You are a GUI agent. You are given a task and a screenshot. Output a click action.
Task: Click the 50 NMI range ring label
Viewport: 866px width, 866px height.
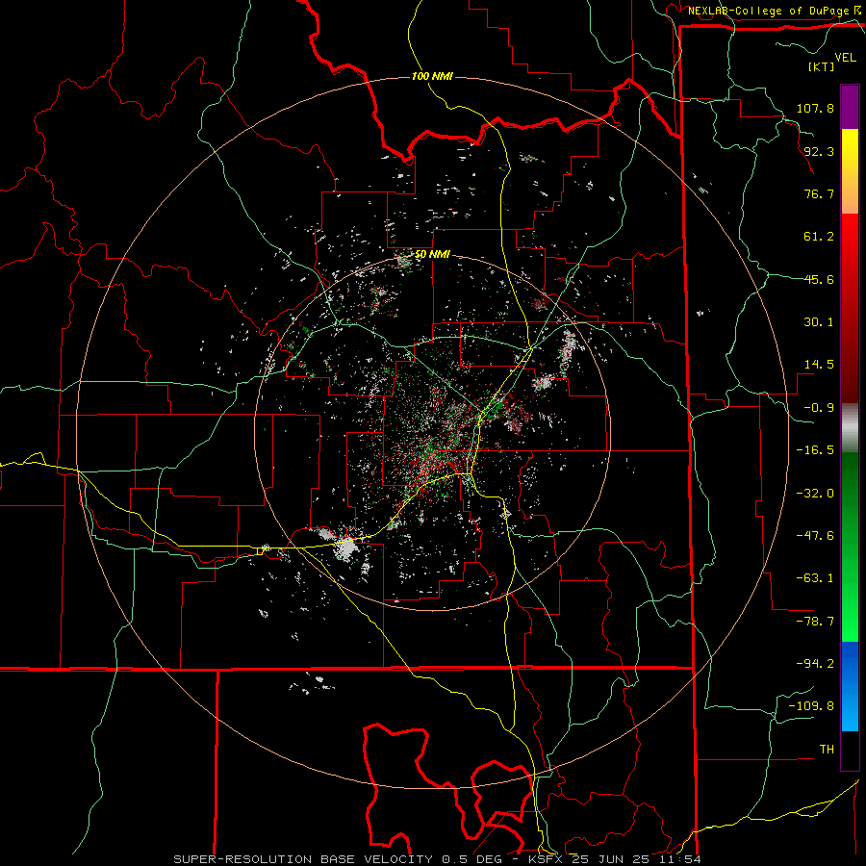(432, 254)
